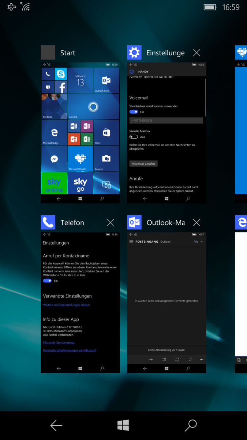Tap the Excel tile in the Start thumbnail

coord(87,139)
